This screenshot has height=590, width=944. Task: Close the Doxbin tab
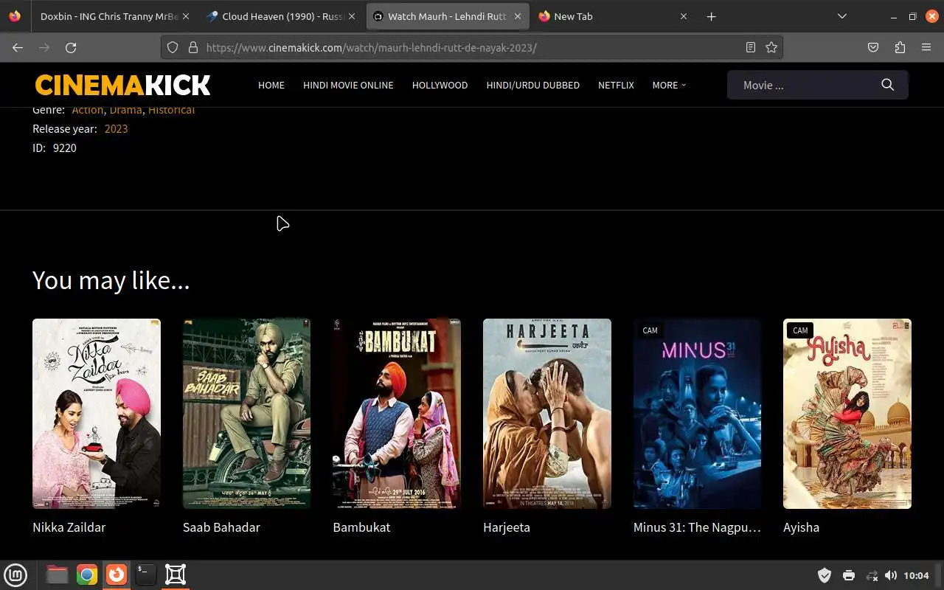coord(185,16)
